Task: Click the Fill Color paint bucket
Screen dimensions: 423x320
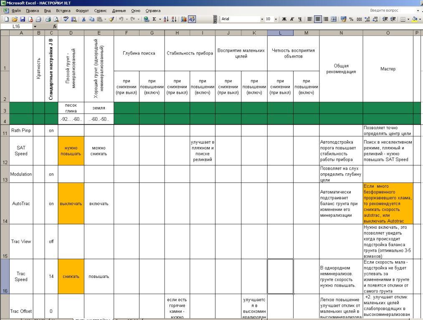Action: pyautogui.click(x=414, y=19)
